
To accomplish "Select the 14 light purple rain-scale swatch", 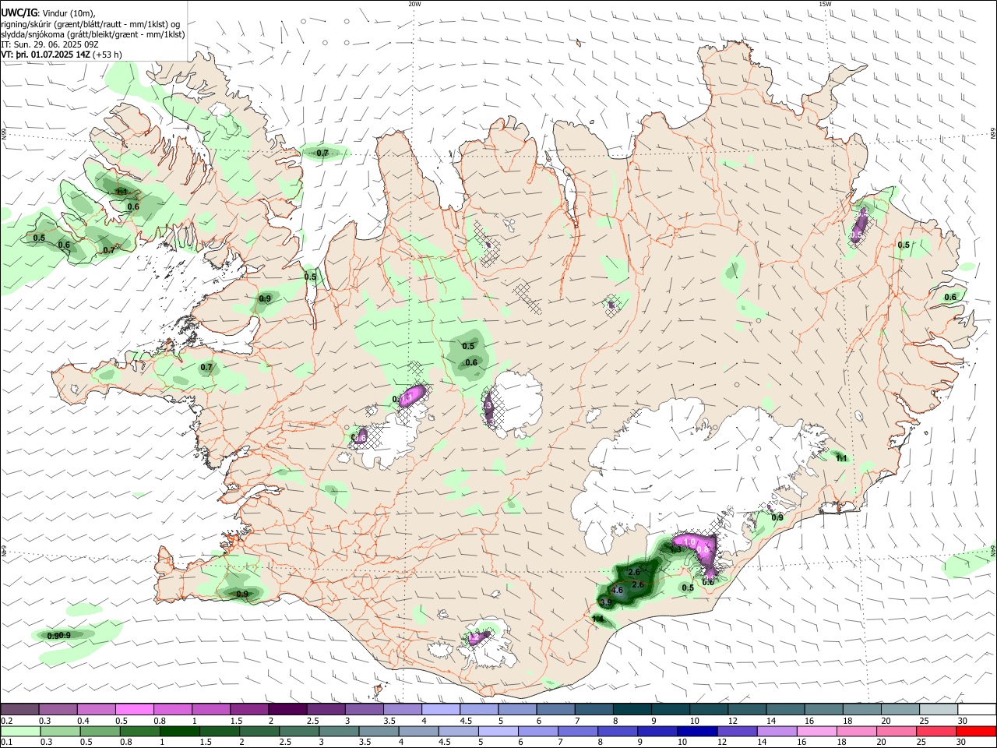I will coord(777,731).
